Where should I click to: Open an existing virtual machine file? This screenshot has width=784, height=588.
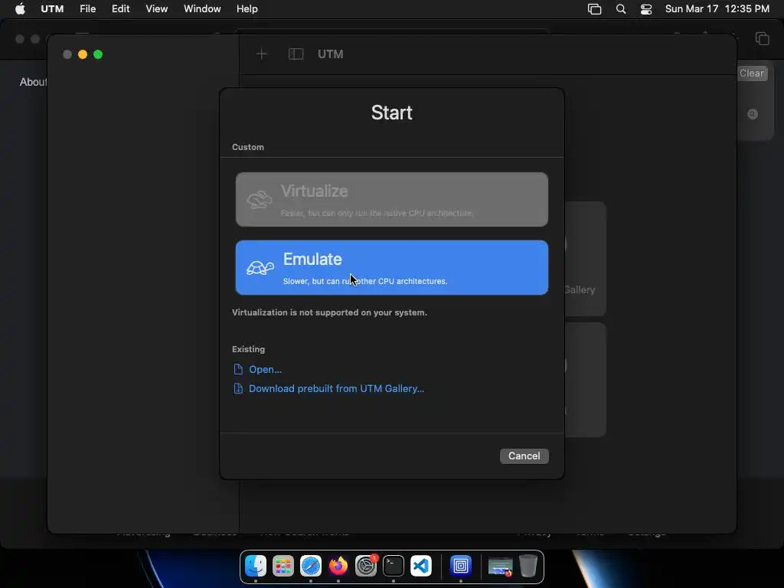click(265, 370)
